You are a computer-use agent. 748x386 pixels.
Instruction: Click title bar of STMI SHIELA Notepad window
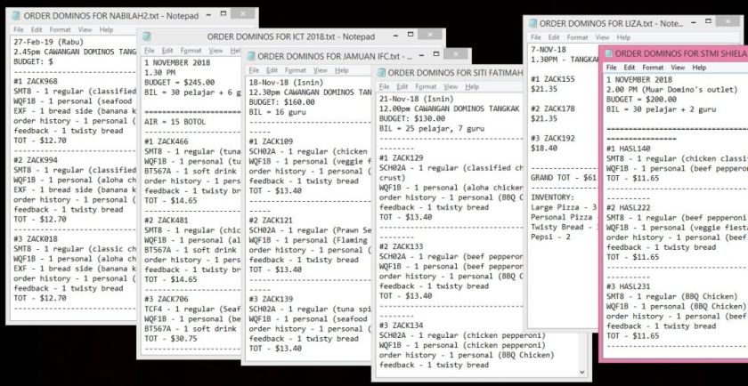coord(675,54)
